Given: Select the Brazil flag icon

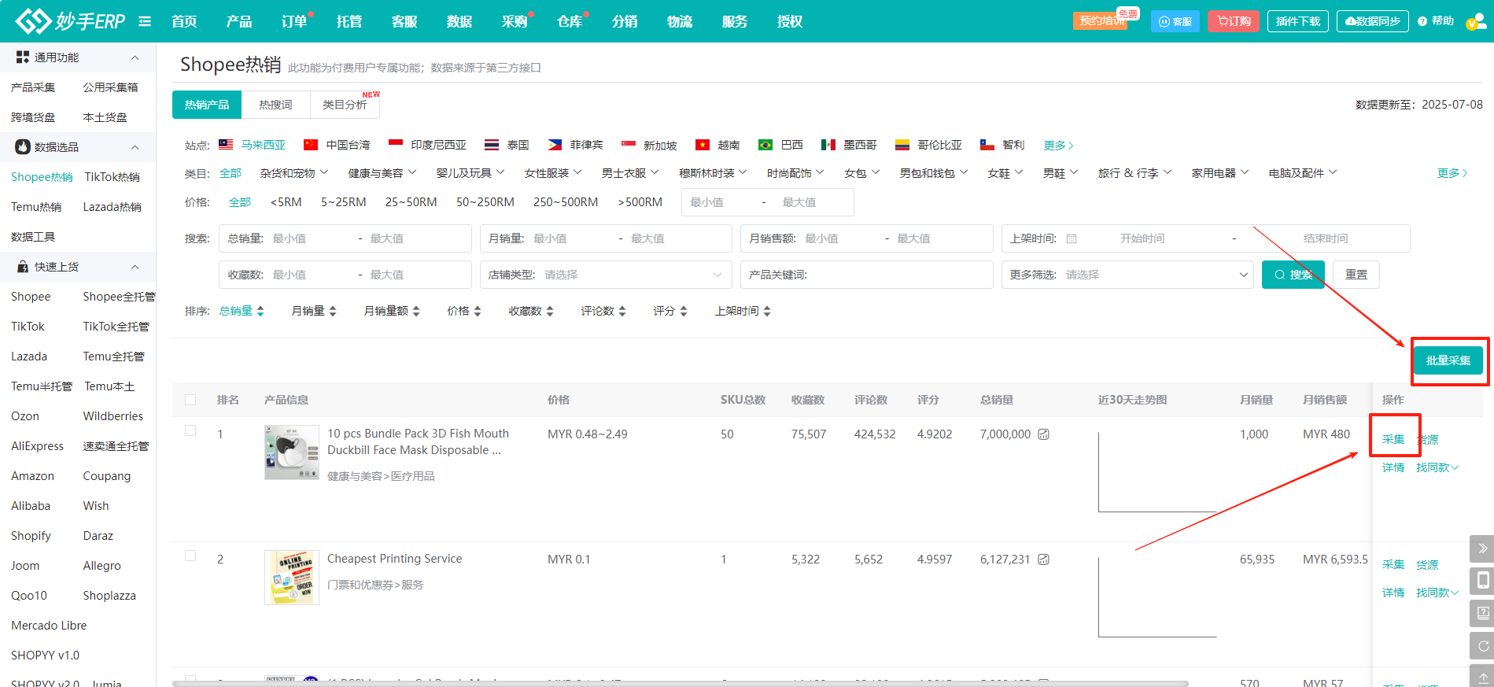Looking at the screenshot, I should [765, 145].
